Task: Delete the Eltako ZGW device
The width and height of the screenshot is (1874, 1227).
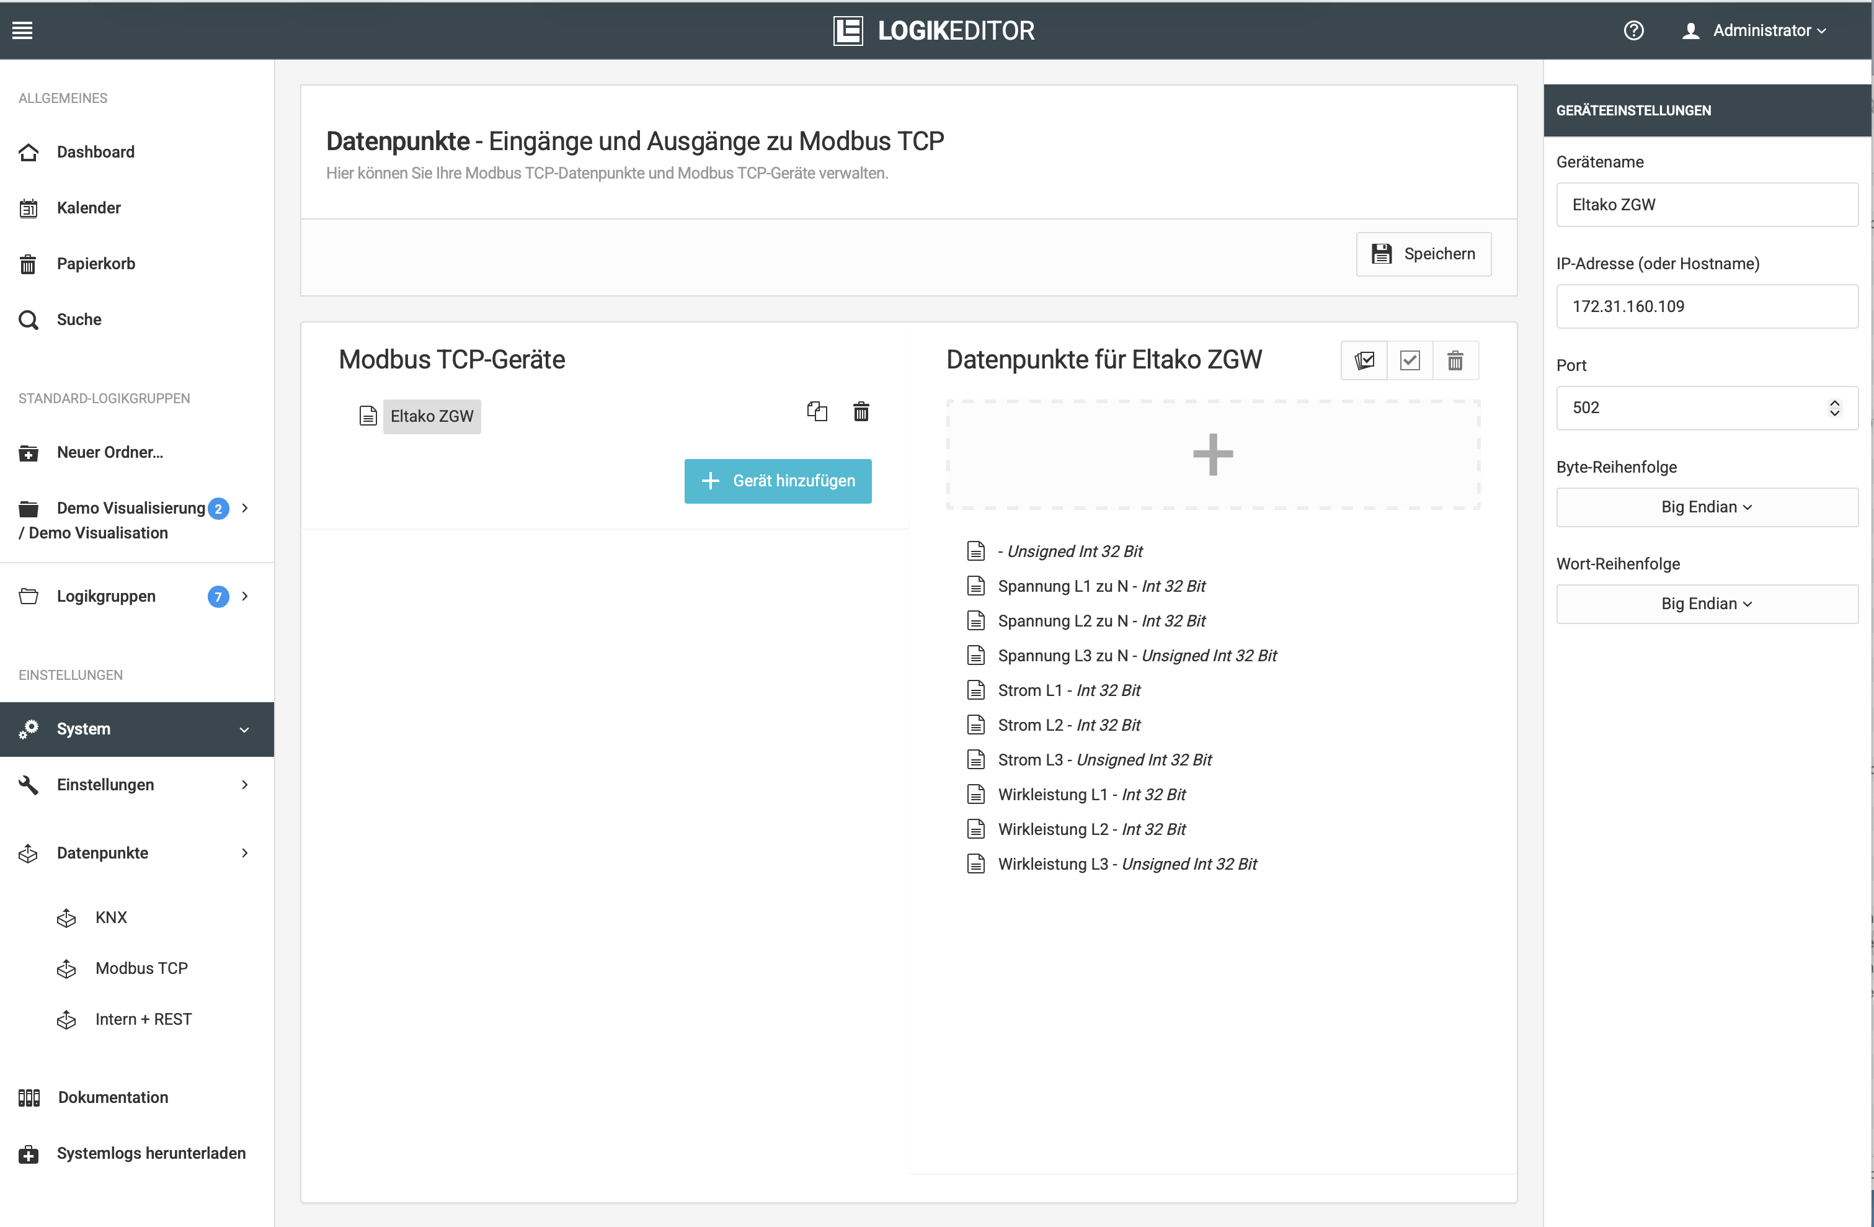Action: [861, 411]
